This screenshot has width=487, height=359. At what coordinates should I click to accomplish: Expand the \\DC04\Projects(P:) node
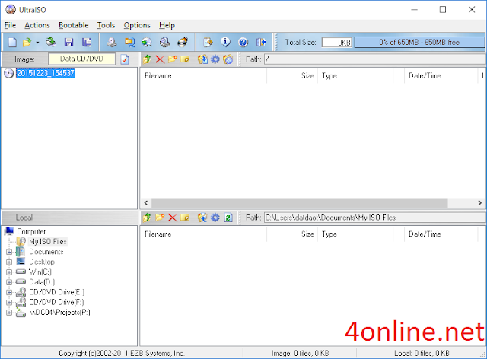(x=9, y=313)
